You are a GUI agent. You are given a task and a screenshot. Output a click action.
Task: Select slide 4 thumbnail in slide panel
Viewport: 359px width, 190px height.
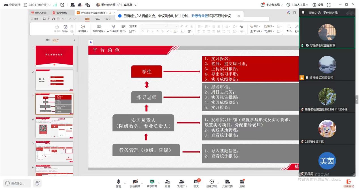(x=54, y=128)
